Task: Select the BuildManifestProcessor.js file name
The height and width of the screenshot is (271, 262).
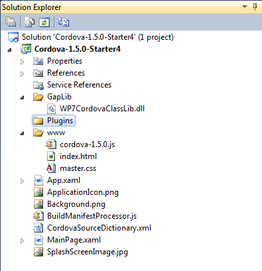Action: [x=92, y=216]
